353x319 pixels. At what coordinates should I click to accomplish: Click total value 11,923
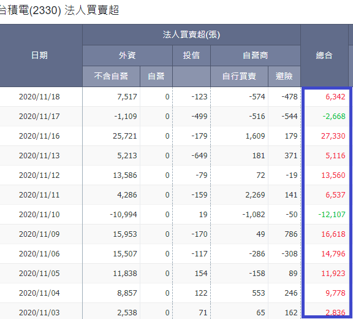tap(333, 274)
